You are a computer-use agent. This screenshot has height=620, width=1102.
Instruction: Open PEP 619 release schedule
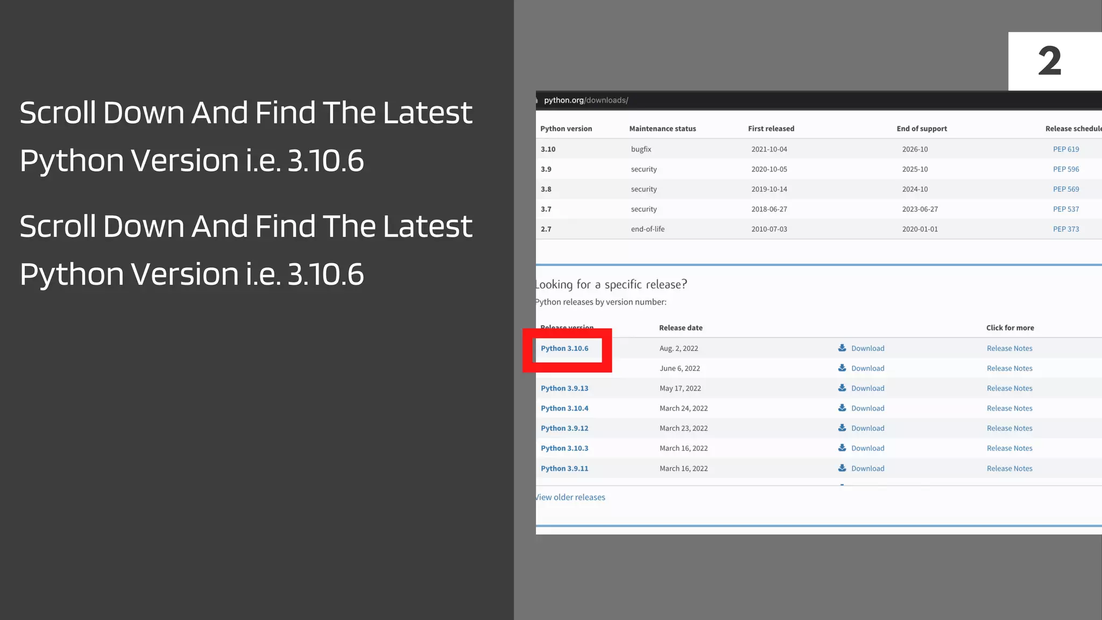tap(1065, 150)
